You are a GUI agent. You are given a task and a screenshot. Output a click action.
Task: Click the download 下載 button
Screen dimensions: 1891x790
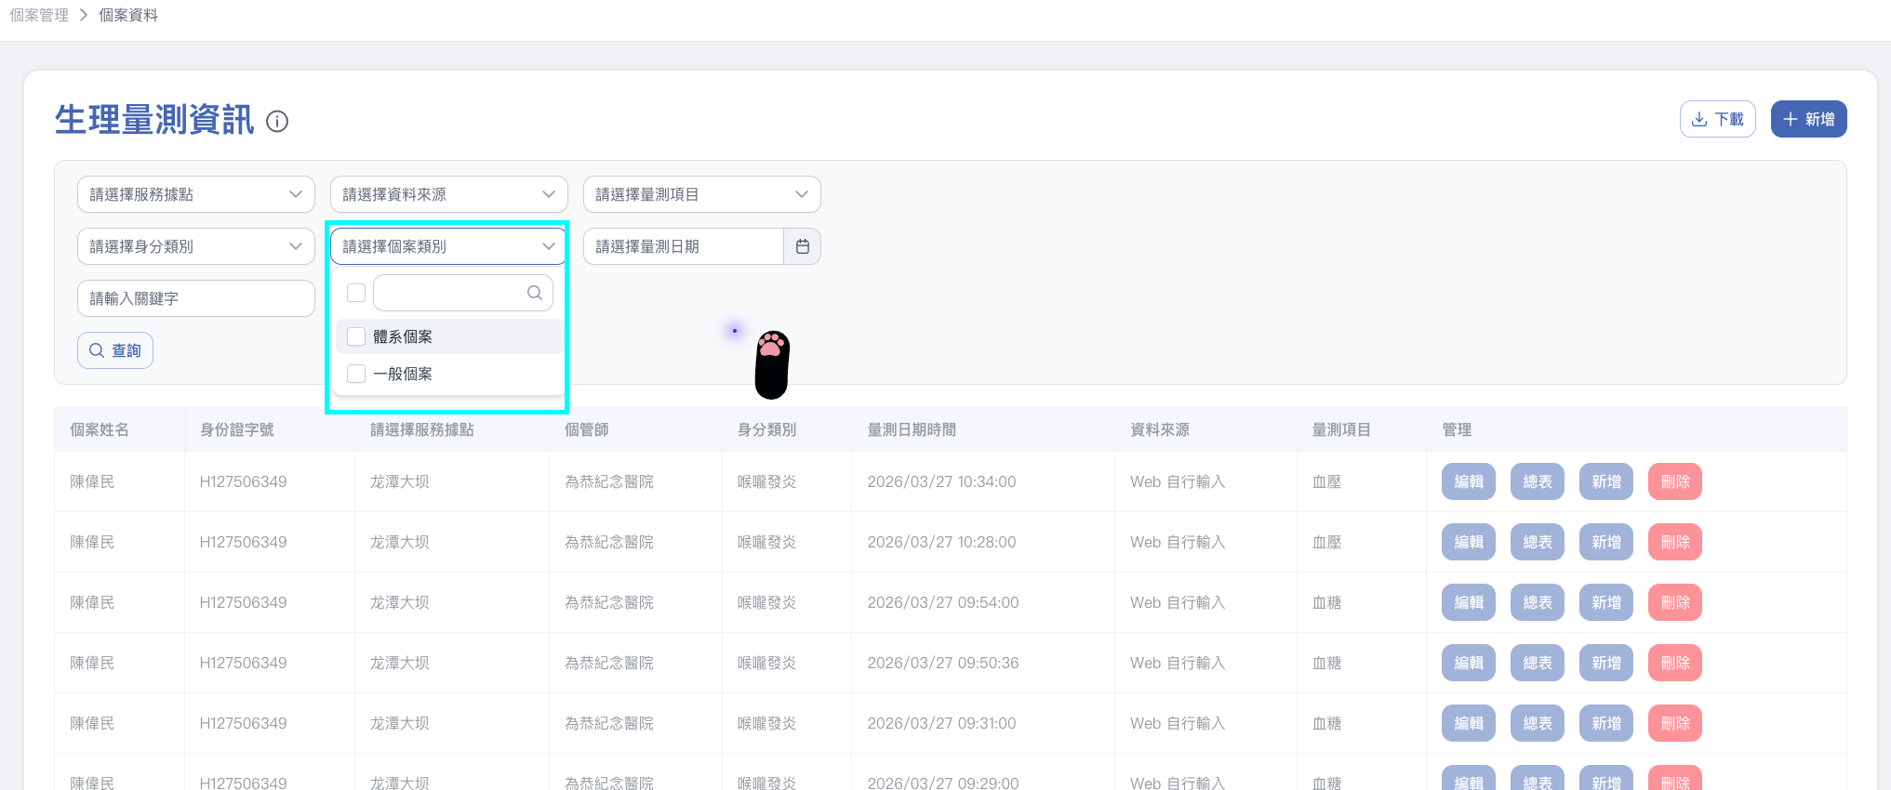[x=1717, y=119]
